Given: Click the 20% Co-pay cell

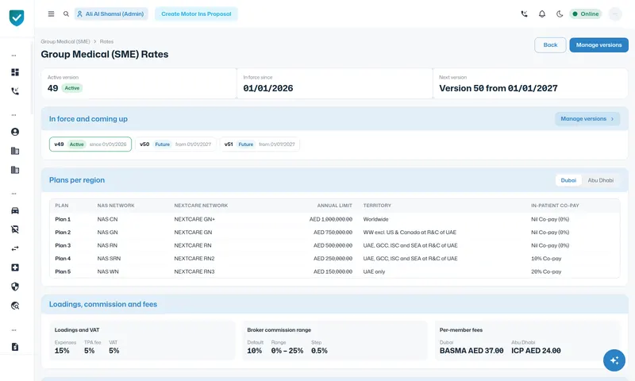Looking at the screenshot, I should pos(546,271).
